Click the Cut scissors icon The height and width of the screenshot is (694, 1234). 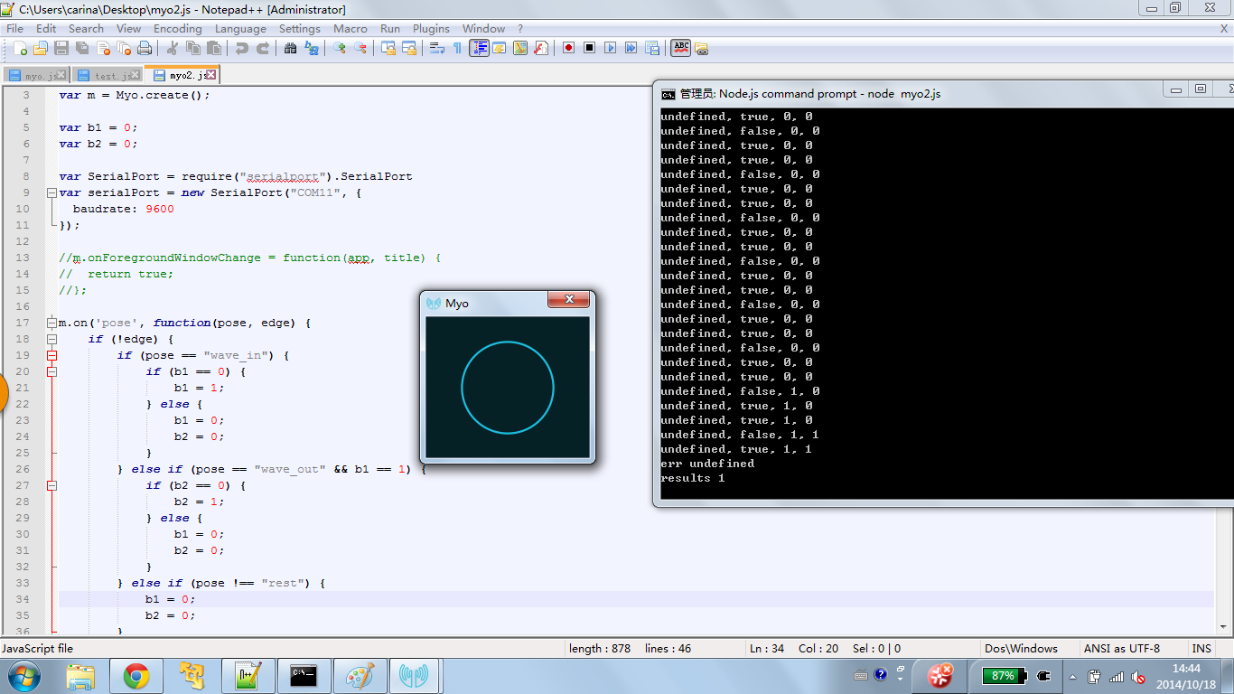point(173,48)
